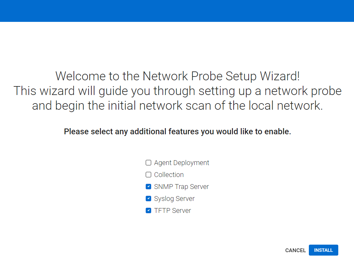Image resolution: width=354 pixels, height=273 pixels.
Task: Click the TFTP Server label text
Action: (x=172, y=210)
